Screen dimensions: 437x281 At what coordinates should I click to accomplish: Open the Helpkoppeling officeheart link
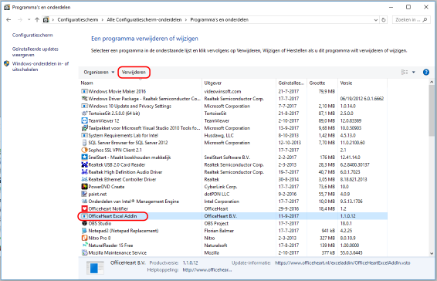(x=207, y=270)
